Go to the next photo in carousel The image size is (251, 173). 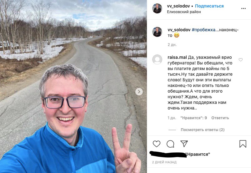(139, 92)
